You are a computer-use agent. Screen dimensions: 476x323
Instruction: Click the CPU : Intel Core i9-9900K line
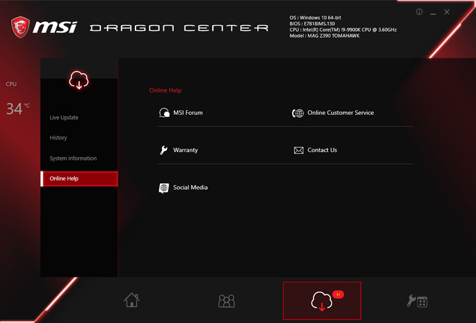pos(343,30)
